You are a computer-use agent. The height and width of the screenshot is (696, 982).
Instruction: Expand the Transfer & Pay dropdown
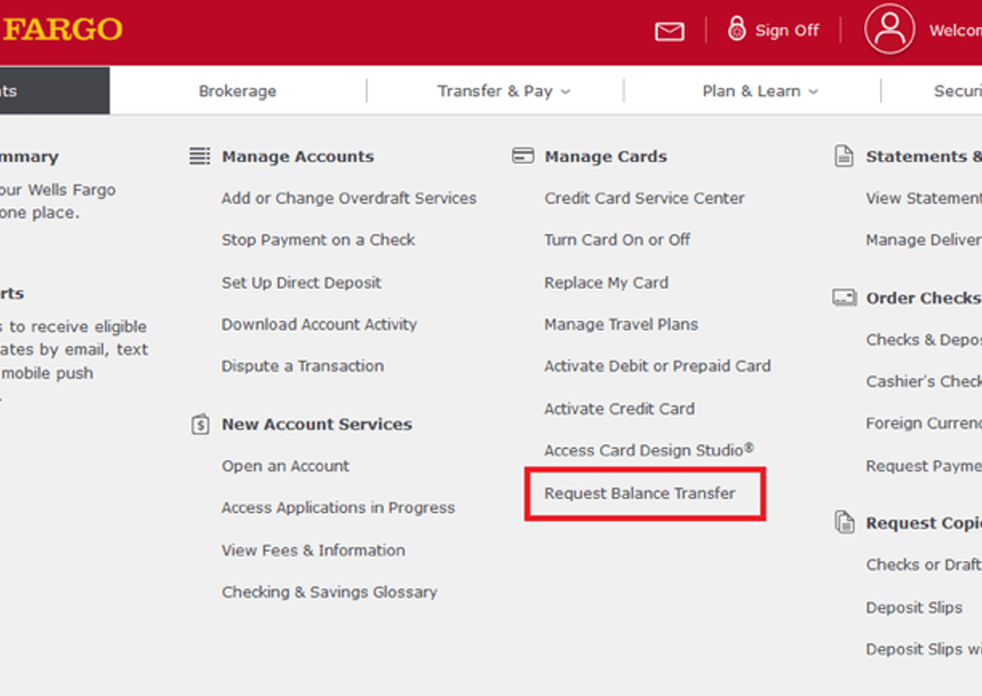[x=503, y=91]
